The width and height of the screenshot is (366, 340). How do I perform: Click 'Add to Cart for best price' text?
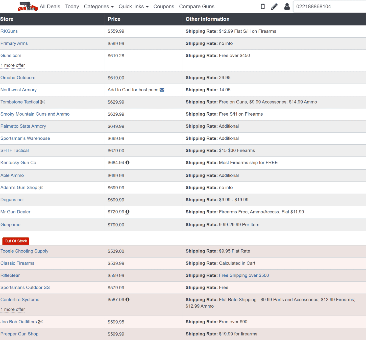point(133,90)
